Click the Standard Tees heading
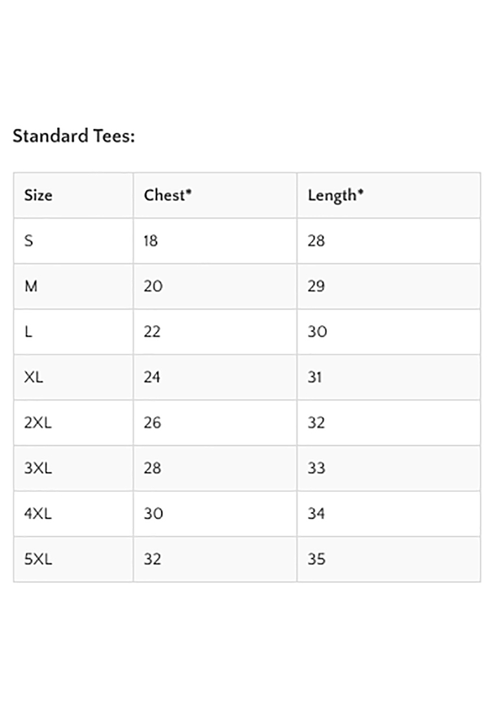 coord(74,136)
